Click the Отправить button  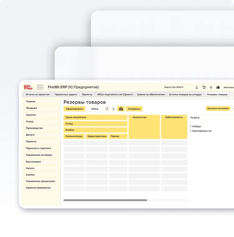point(134,109)
